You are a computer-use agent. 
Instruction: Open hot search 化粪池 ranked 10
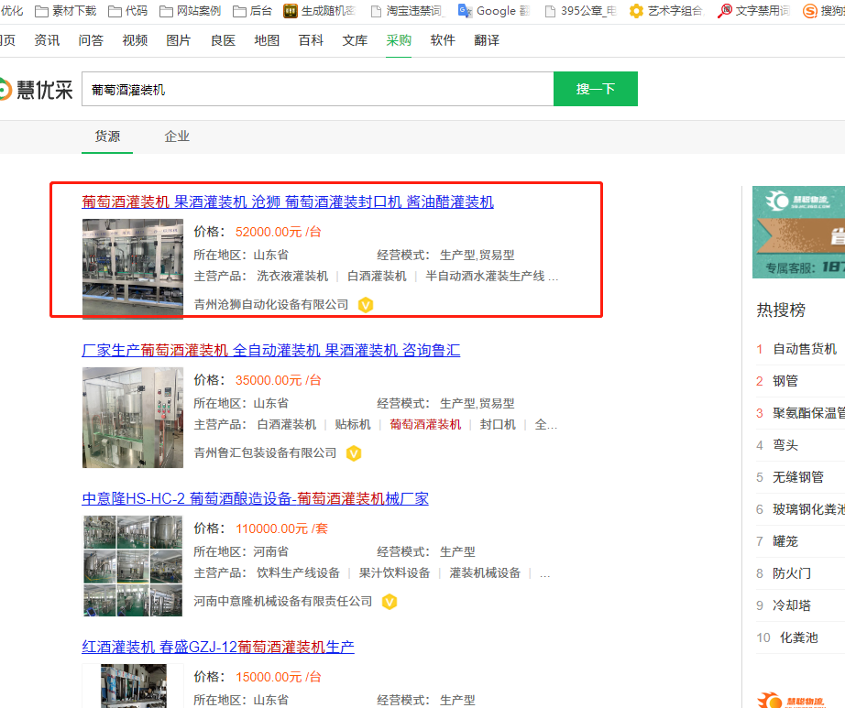799,637
